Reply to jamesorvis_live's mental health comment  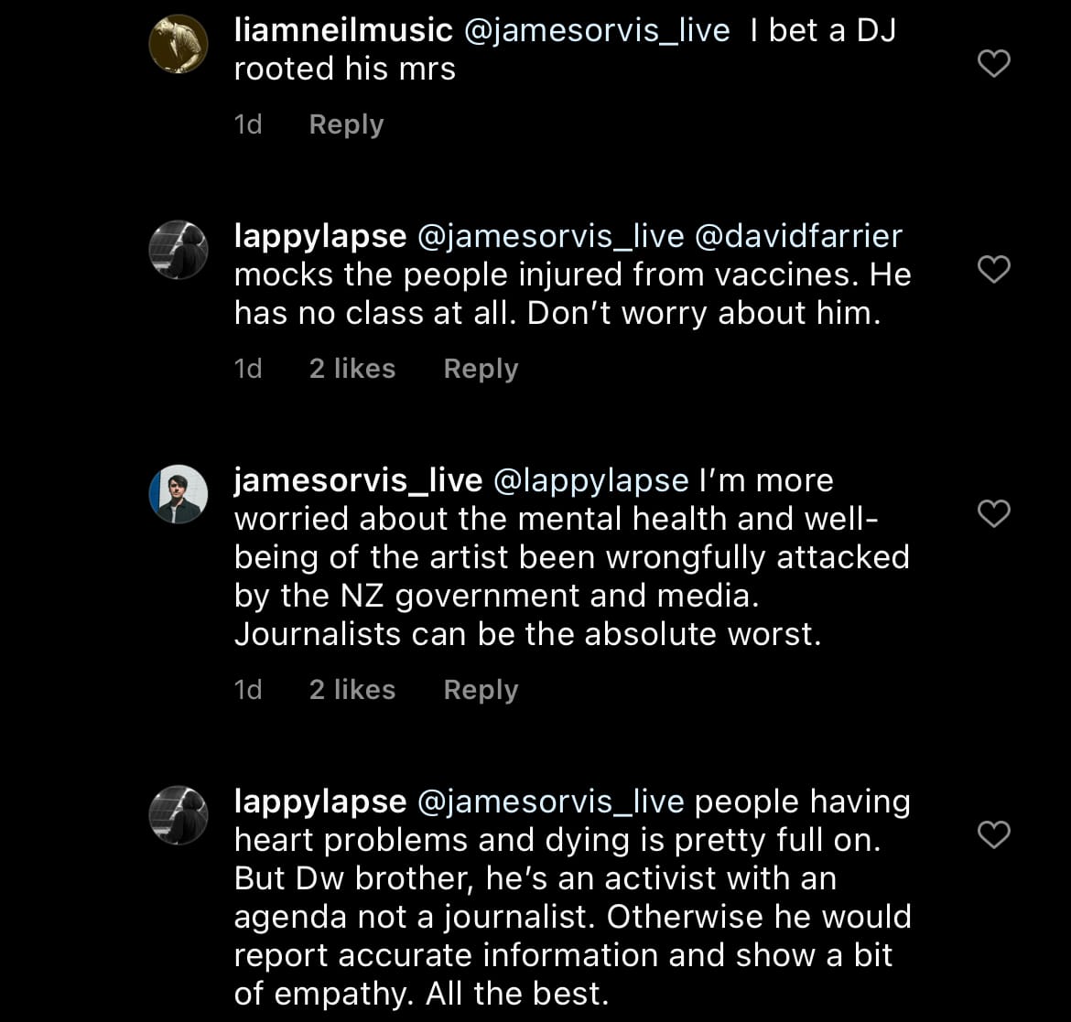[x=480, y=689]
